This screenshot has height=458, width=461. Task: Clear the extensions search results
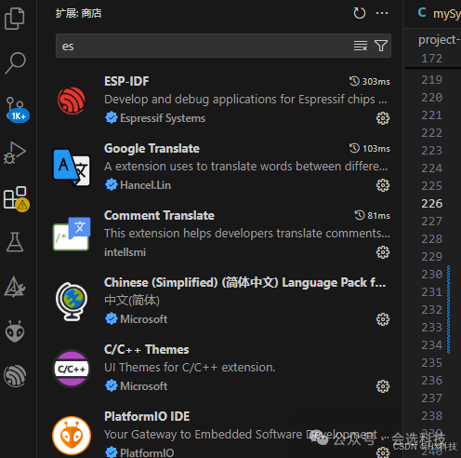click(361, 46)
